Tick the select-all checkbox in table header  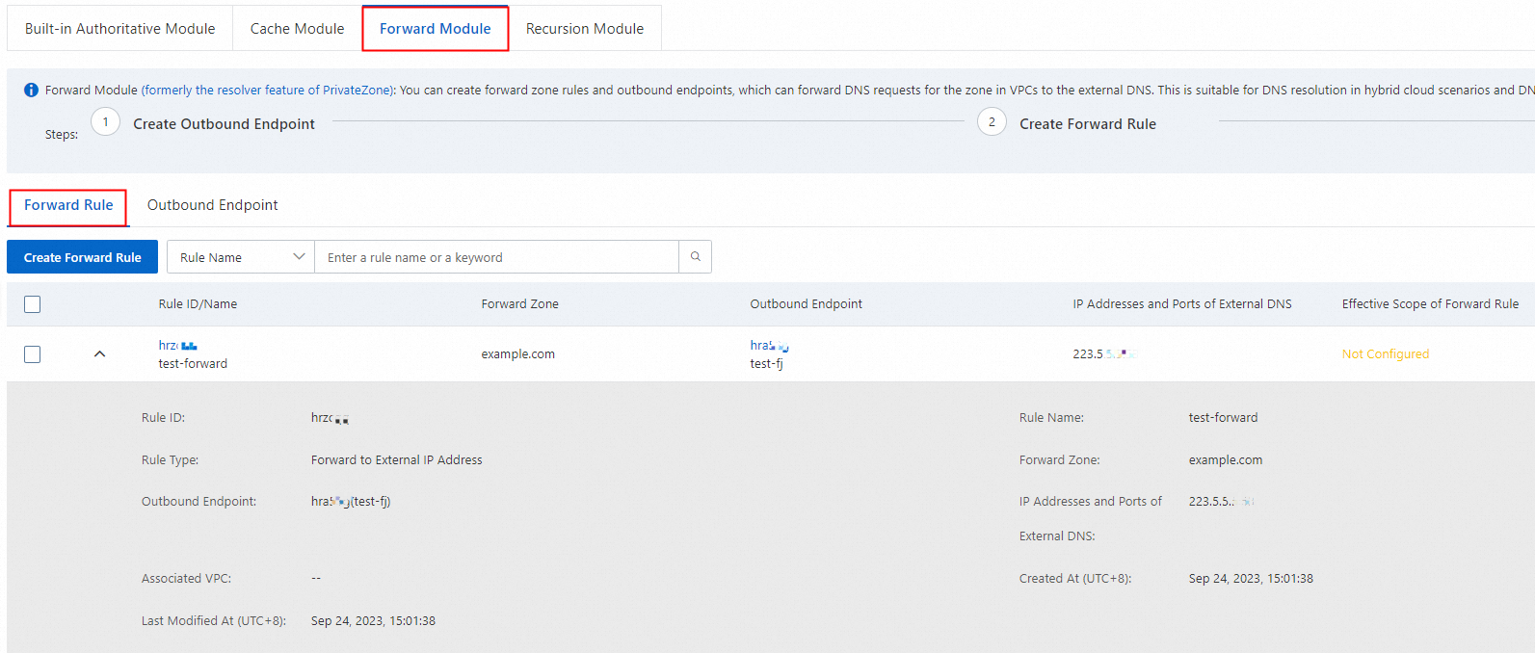click(x=33, y=304)
